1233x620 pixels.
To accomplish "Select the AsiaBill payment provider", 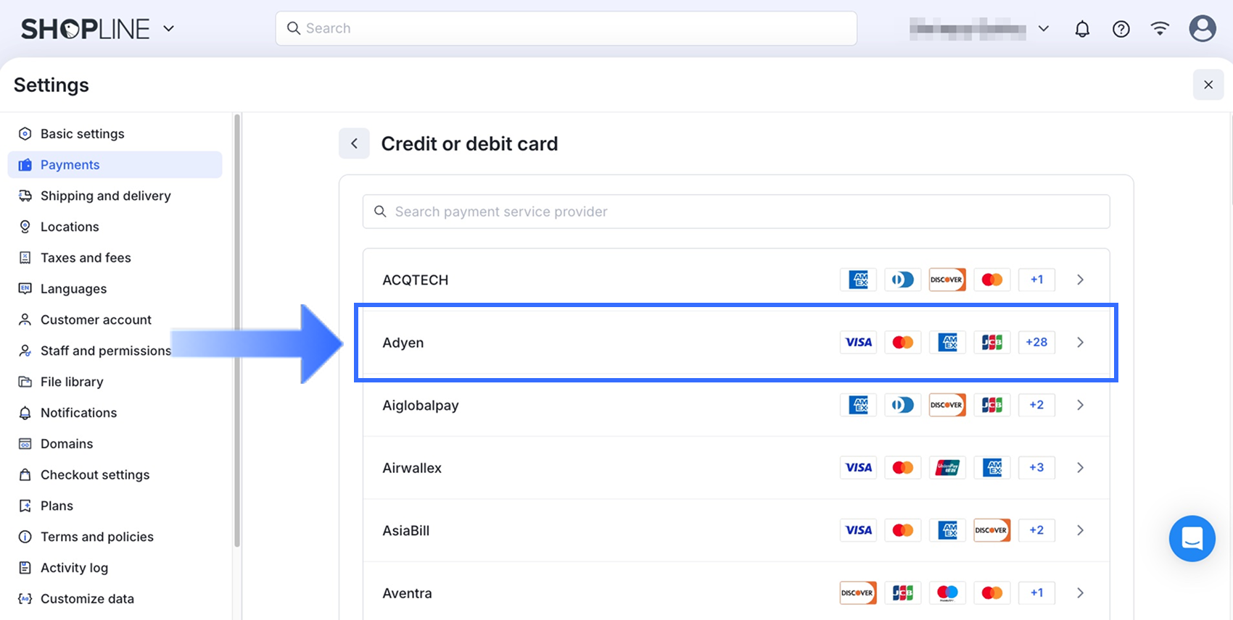I will tap(406, 531).
